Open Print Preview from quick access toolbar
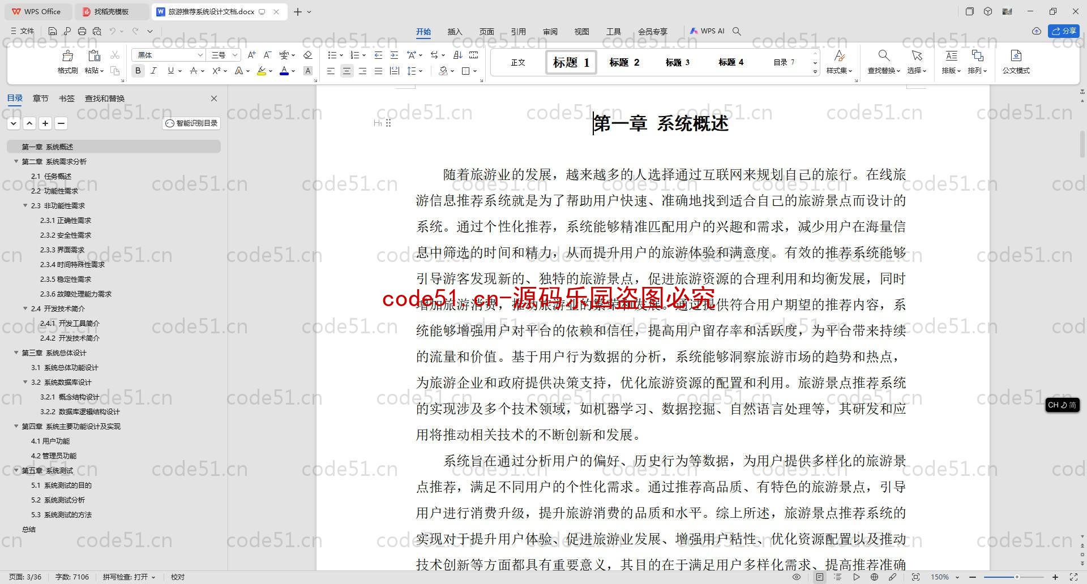The height and width of the screenshot is (584, 1087). click(97, 31)
